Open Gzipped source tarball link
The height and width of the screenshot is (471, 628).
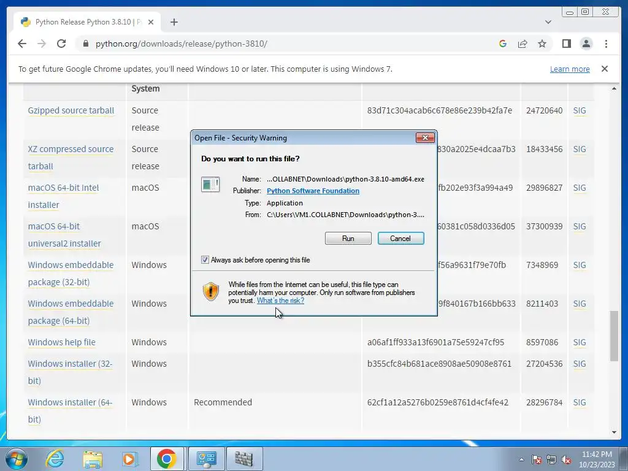click(x=71, y=110)
